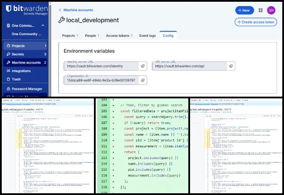Open Secrets in the sidebar
This screenshot has height=195, width=284.
coord(25,54)
